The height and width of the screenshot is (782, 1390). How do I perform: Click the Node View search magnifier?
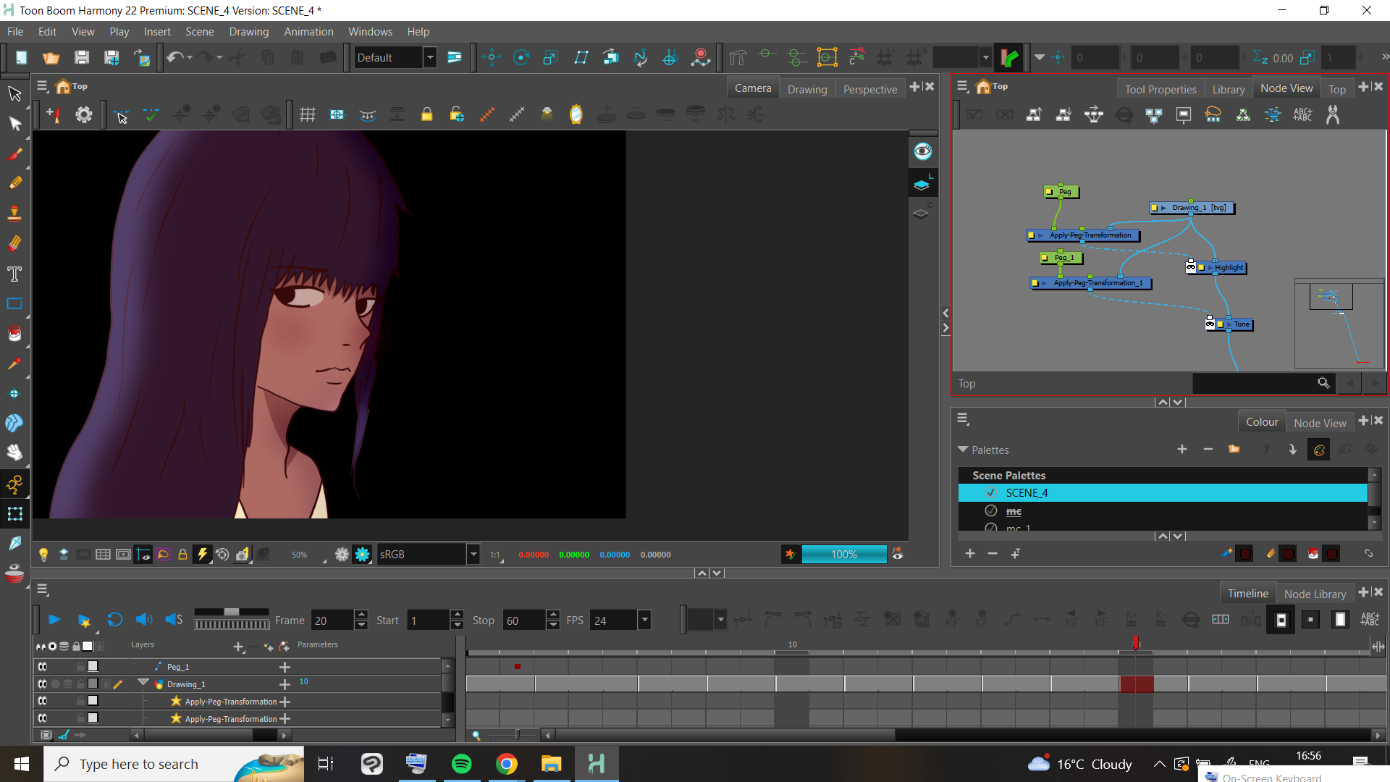pos(1323,383)
